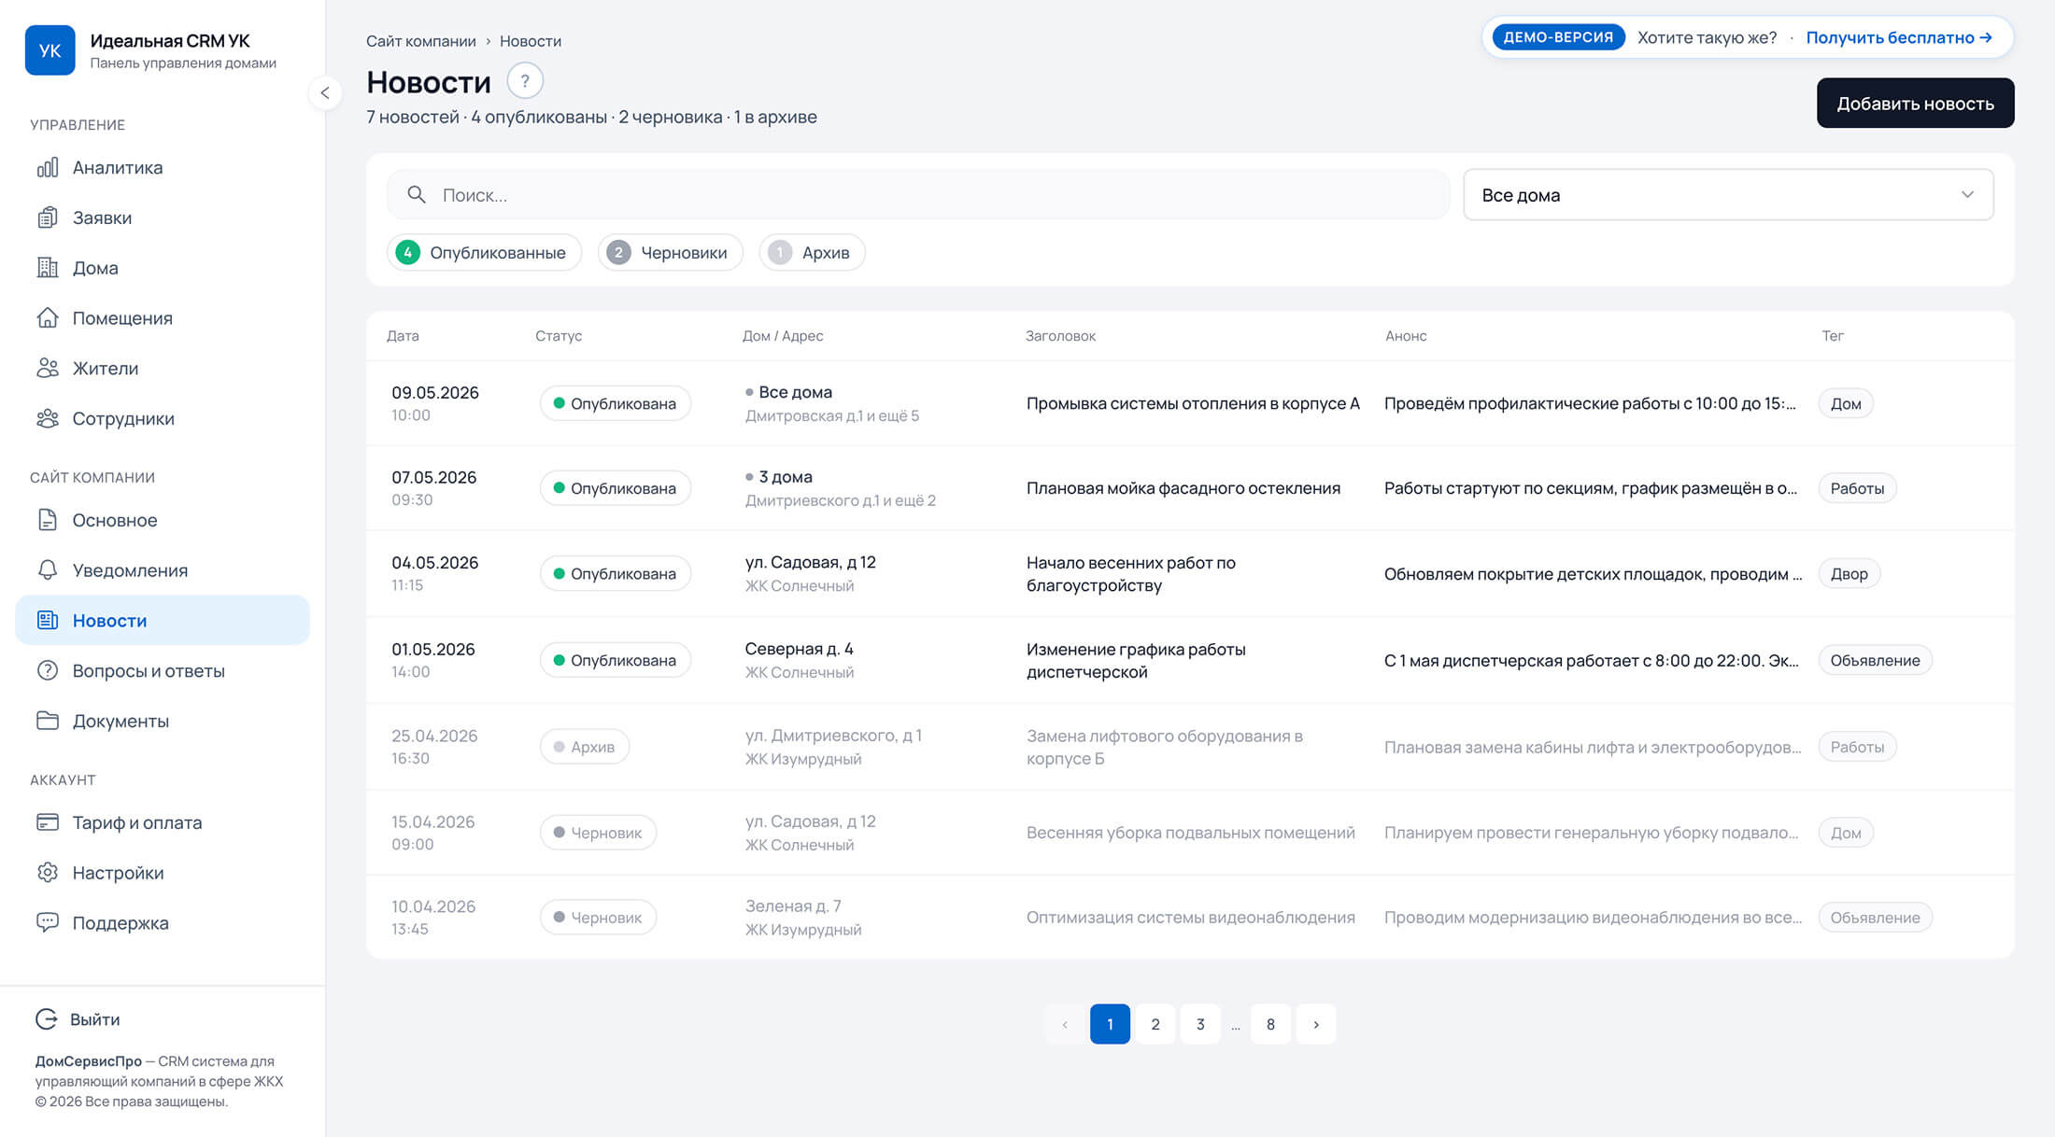Open news Плановая мойка фасадного остекления
This screenshot has width=2055, height=1137.
coord(1183,488)
